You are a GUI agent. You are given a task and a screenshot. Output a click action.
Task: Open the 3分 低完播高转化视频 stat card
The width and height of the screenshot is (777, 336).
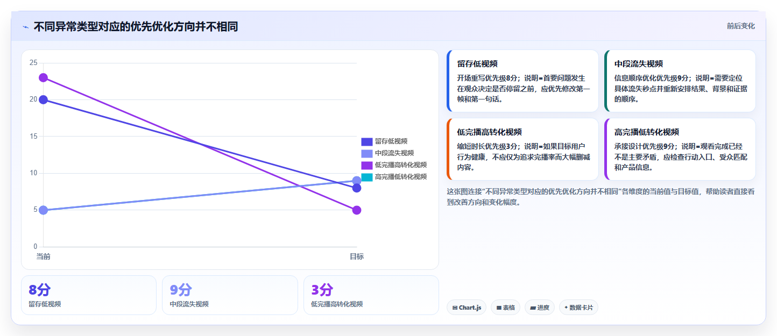point(371,295)
